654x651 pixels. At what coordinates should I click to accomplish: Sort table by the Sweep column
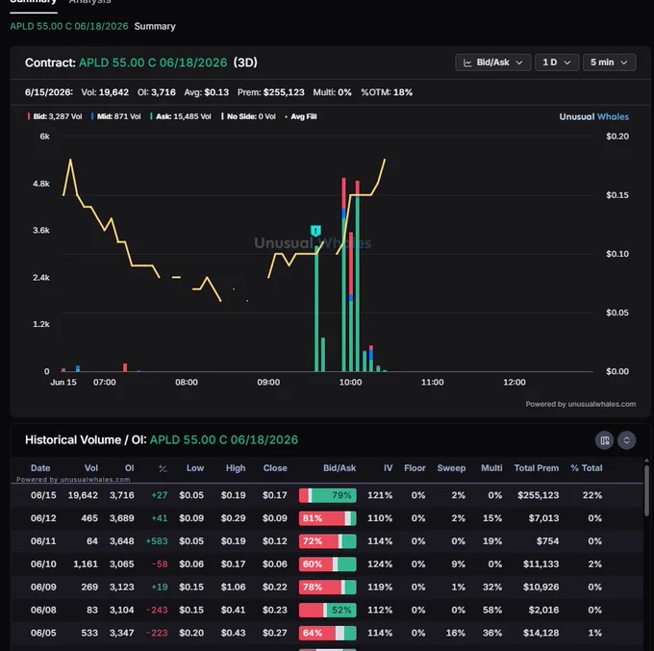(x=451, y=468)
